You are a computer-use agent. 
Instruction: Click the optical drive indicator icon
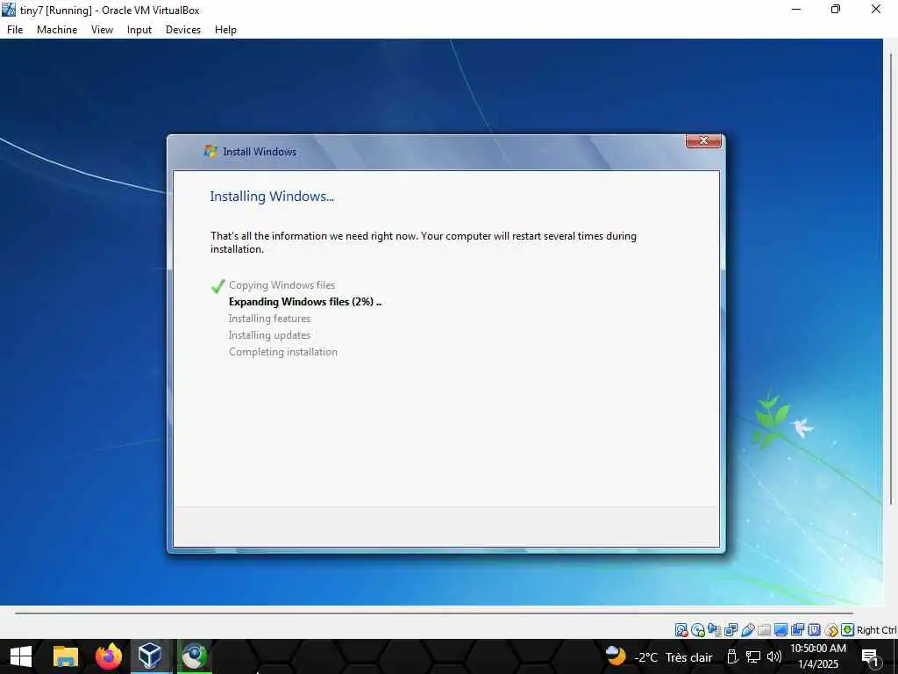[697, 630]
